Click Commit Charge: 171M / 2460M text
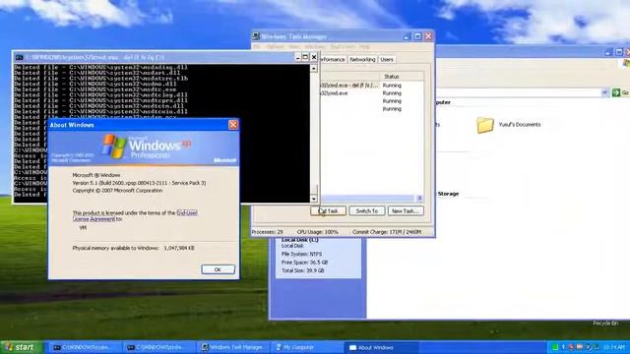 (387, 232)
